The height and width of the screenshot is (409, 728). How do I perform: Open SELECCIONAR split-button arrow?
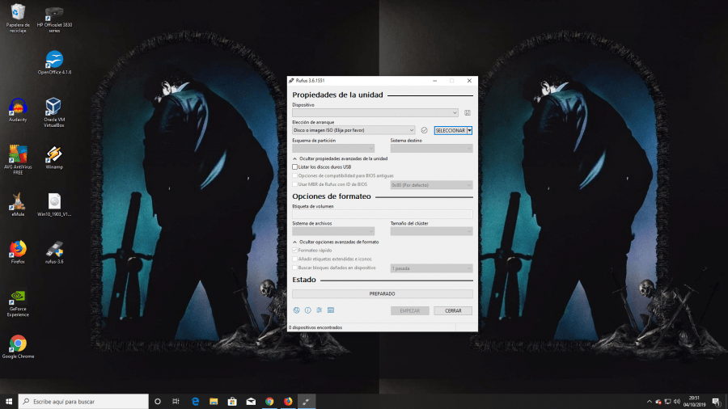click(470, 130)
